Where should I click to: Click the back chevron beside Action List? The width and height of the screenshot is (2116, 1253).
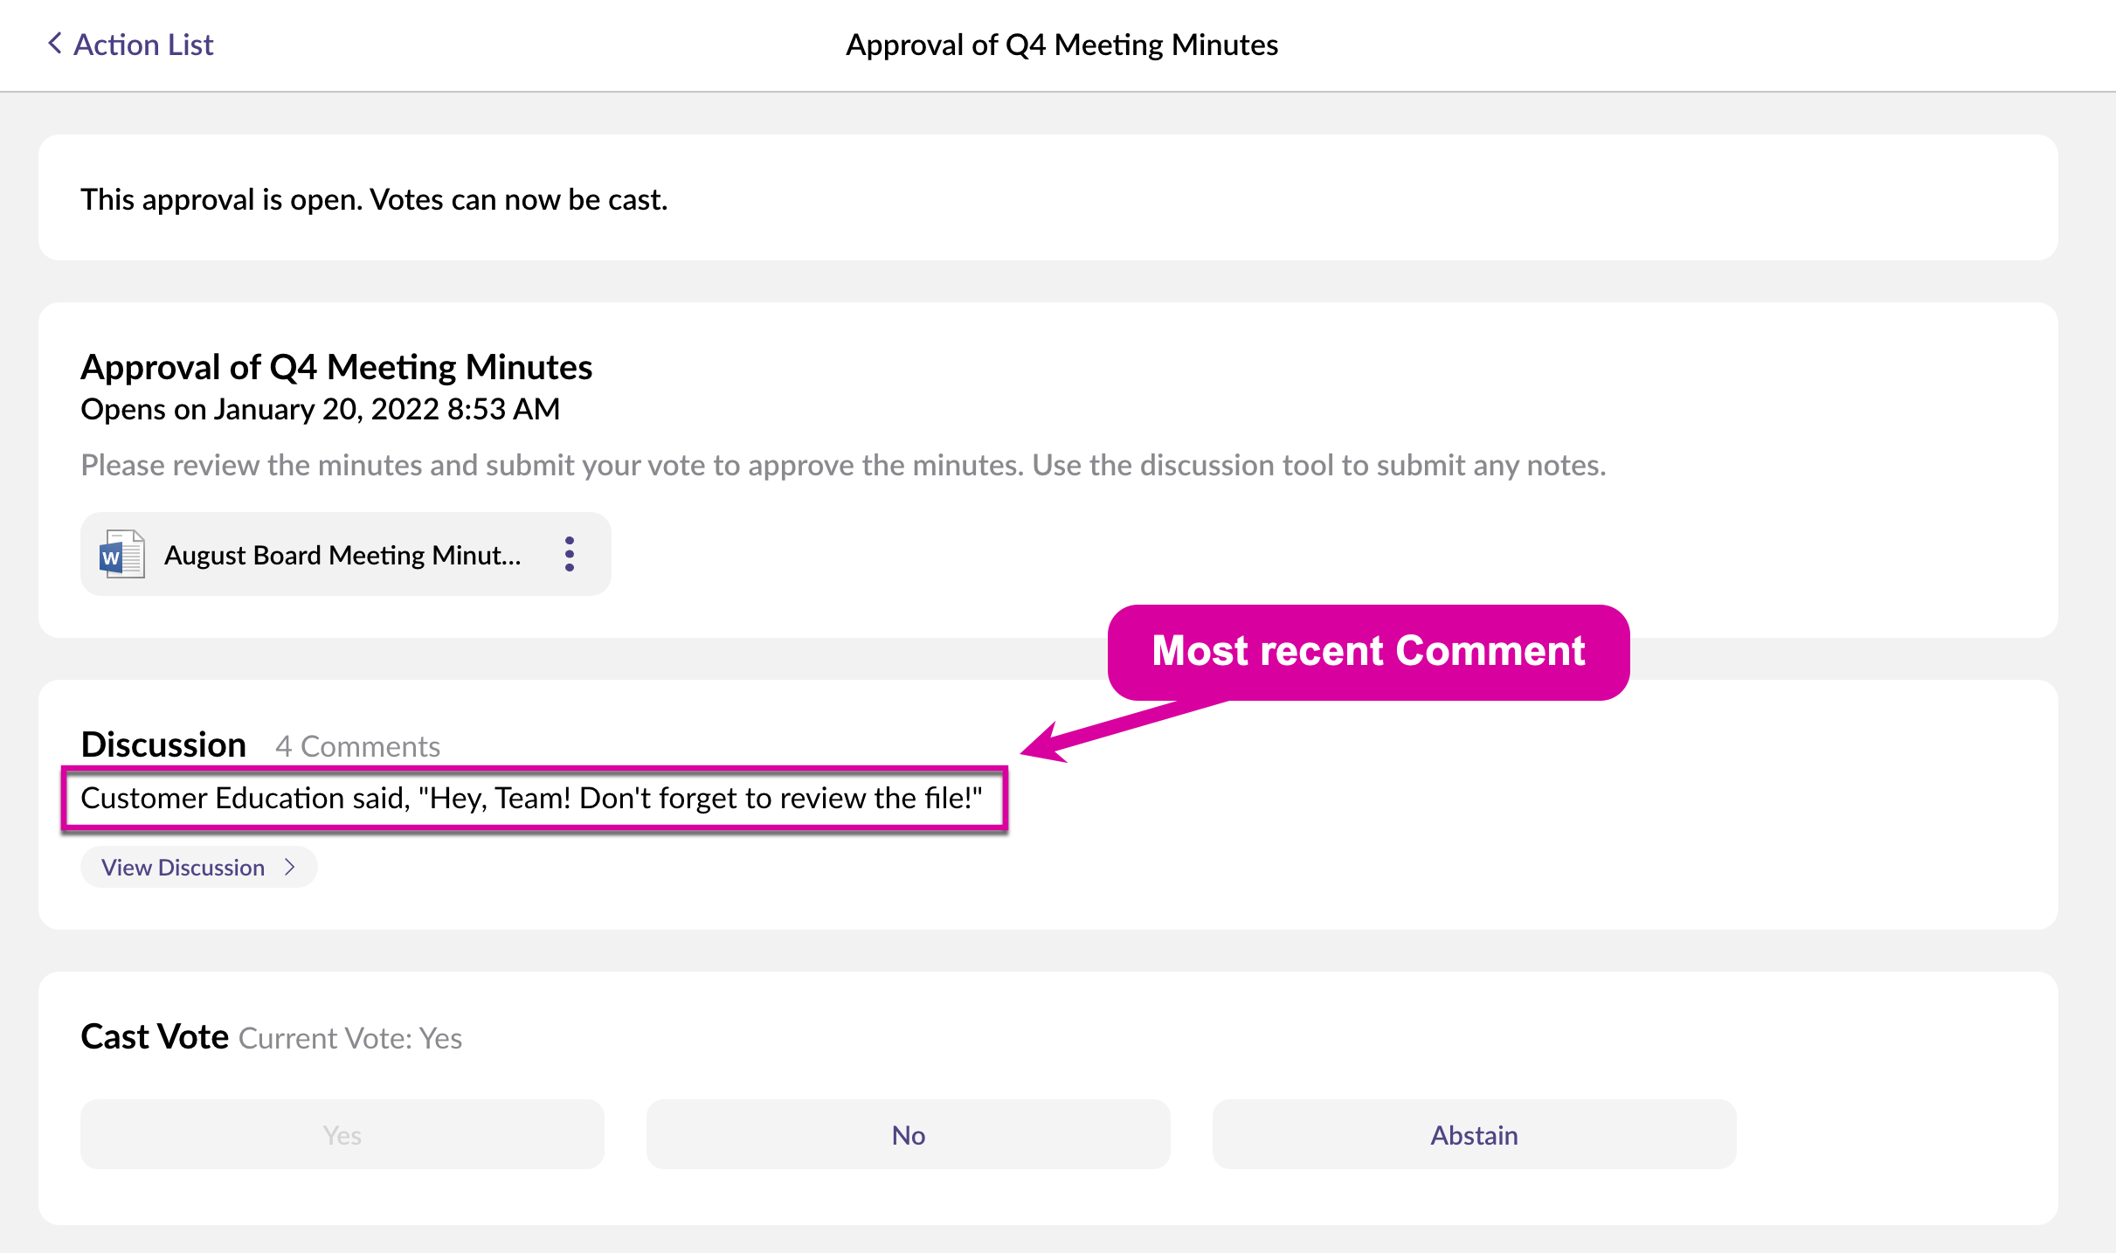[x=54, y=44]
